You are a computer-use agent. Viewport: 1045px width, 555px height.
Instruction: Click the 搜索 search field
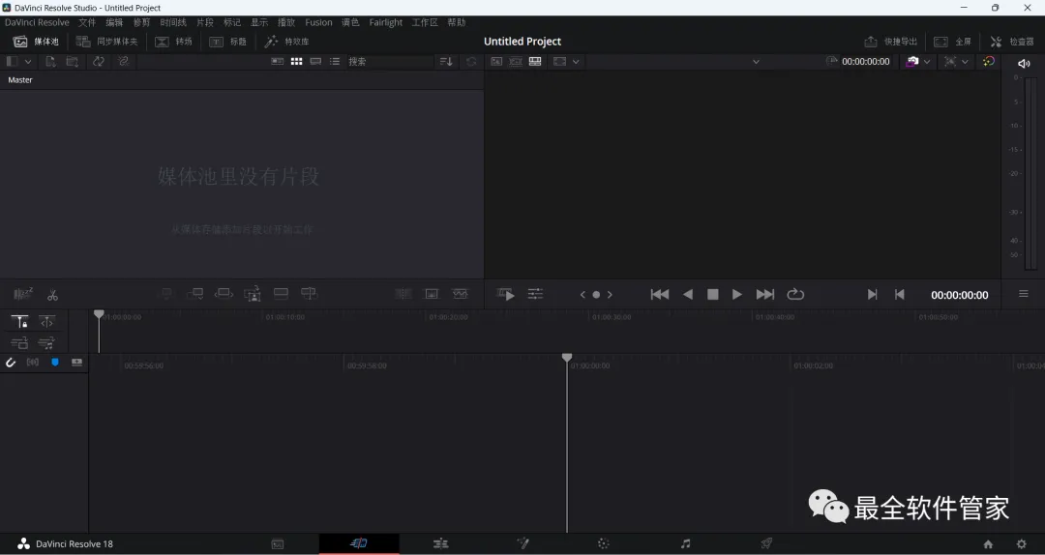[x=390, y=61]
